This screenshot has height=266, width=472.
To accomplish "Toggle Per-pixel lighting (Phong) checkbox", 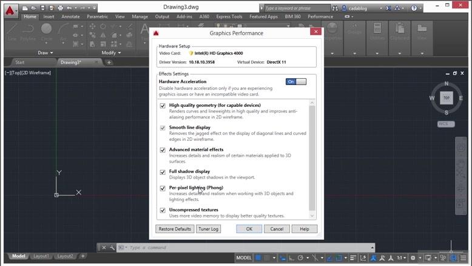I will point(163,188).
